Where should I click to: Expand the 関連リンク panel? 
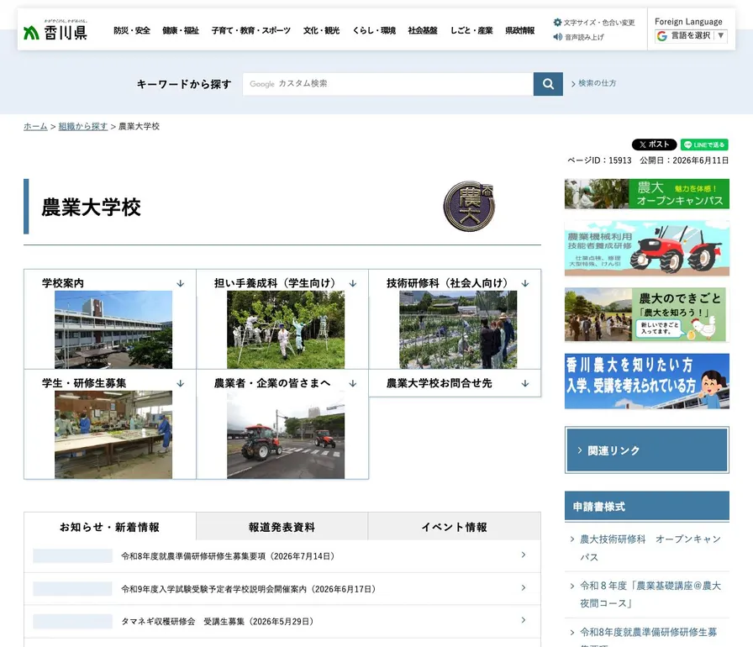coord(647,450)
